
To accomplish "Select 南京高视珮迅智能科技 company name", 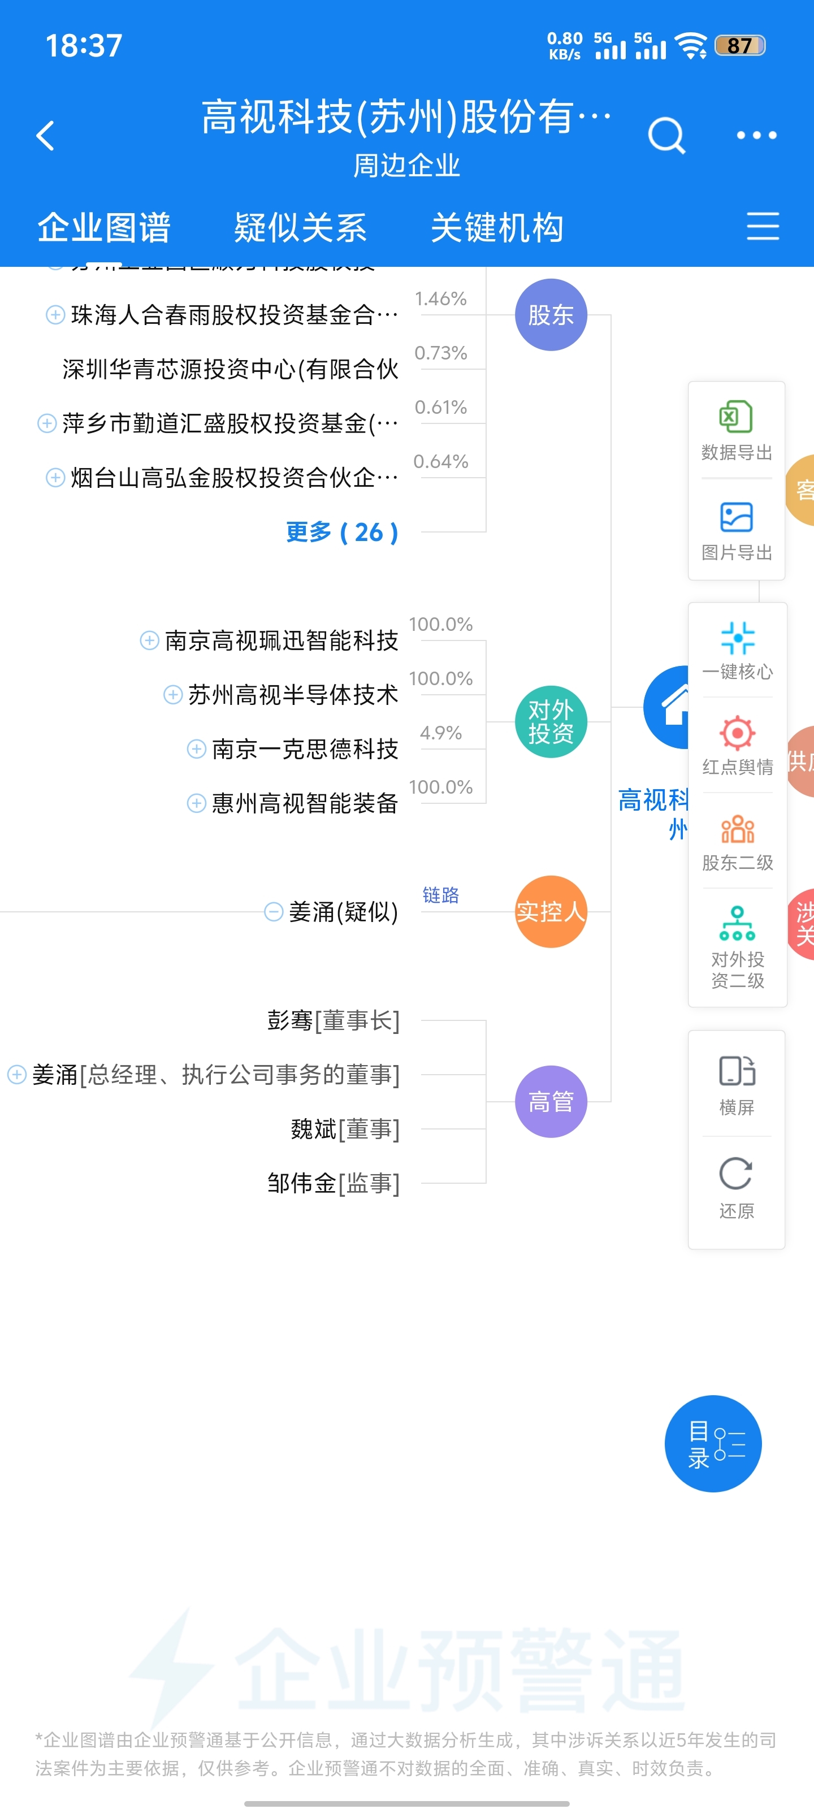I will pyautogui.click(x=282, y=640).
